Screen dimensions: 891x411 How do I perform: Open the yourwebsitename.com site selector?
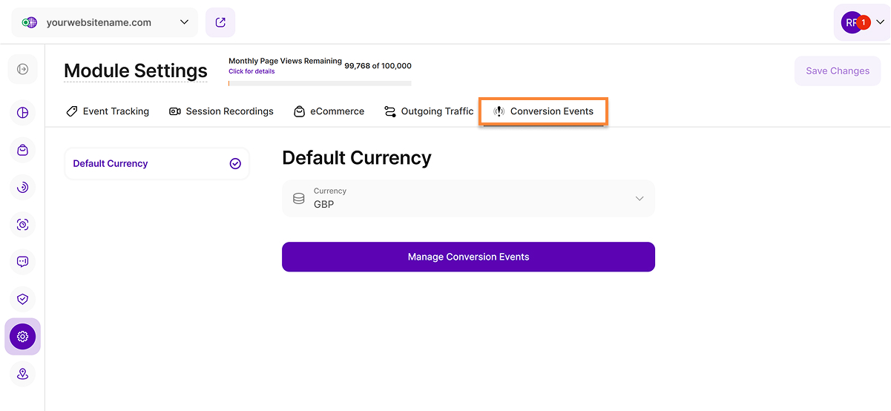105,22
